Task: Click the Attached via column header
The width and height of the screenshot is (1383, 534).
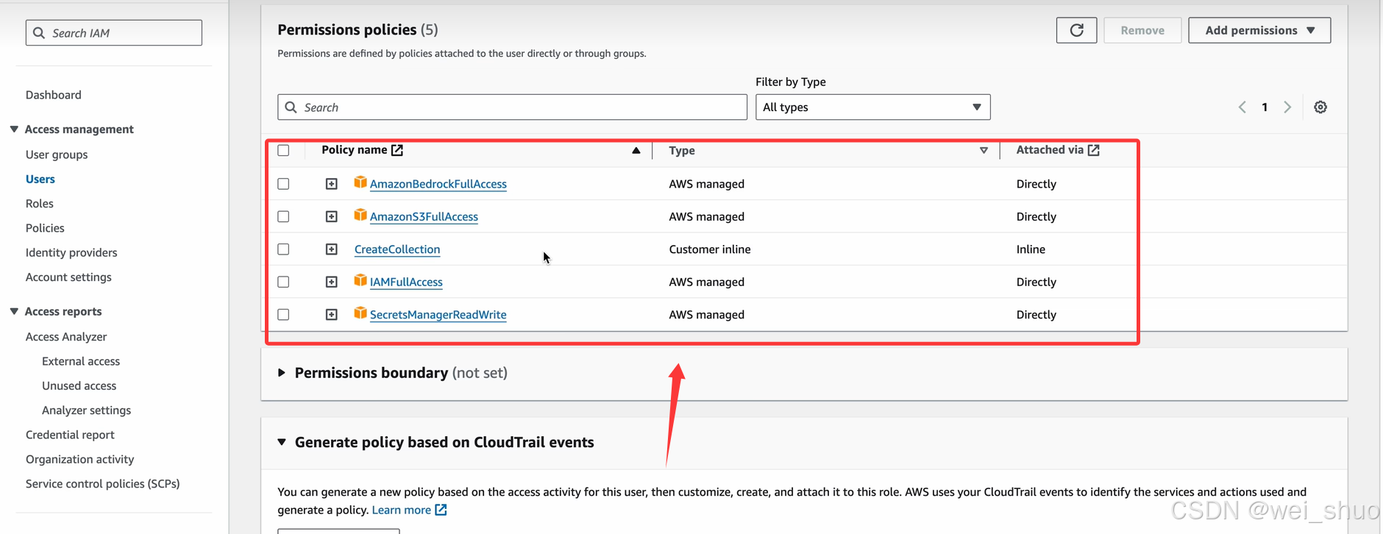Action: 1050,150
